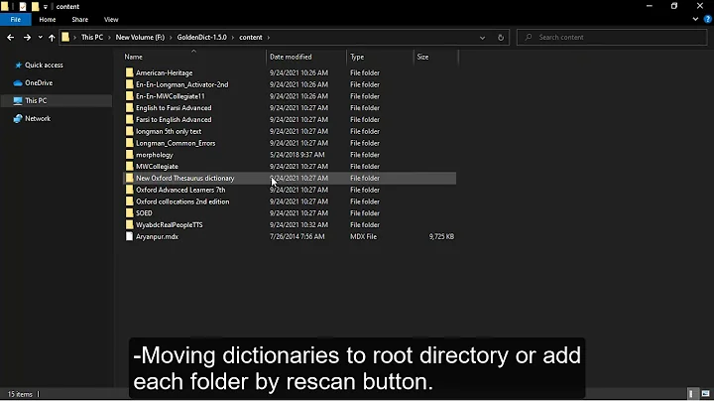This screenshot has height=401, width=714.
Task: Sort files by Date modified column
Action: point(291,57)
